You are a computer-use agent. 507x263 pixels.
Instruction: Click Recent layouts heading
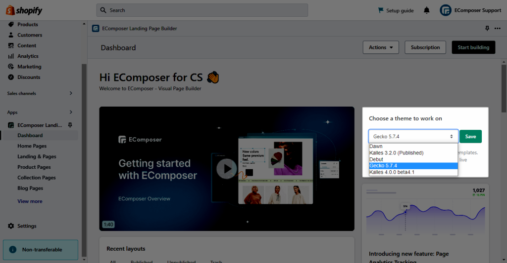point(126,249)
